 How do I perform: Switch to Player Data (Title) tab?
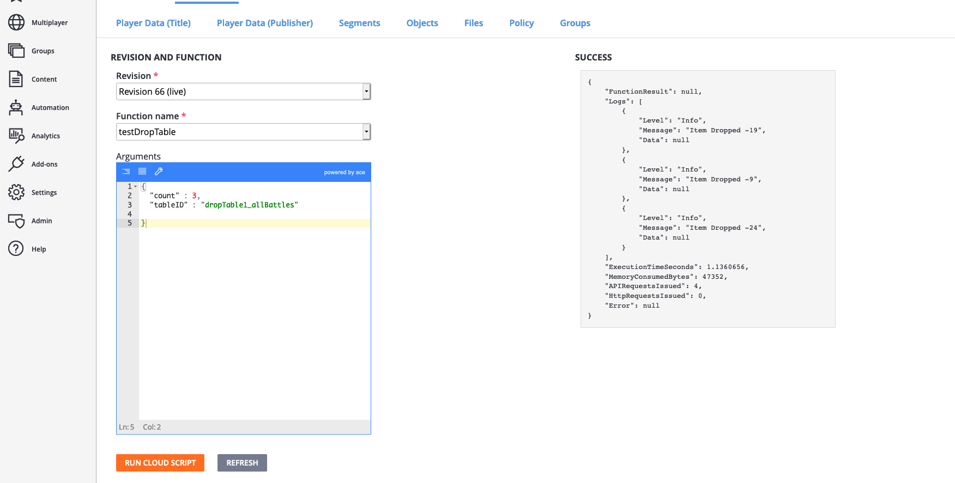coord(153,23)
